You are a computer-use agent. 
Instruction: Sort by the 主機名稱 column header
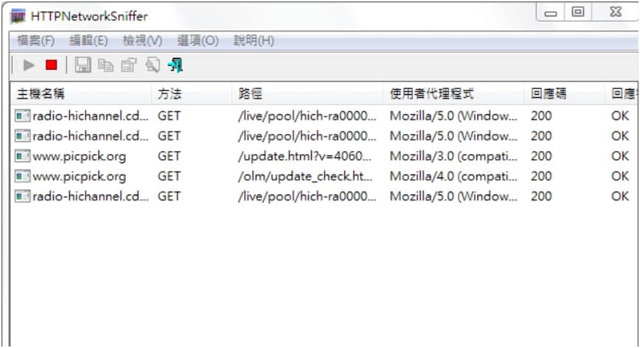point(80,93)
